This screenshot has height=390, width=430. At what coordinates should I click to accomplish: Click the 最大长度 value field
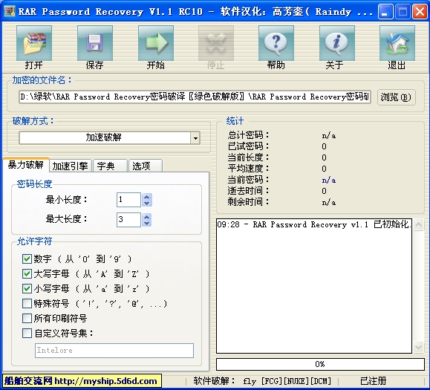click(x=128, y=220)
